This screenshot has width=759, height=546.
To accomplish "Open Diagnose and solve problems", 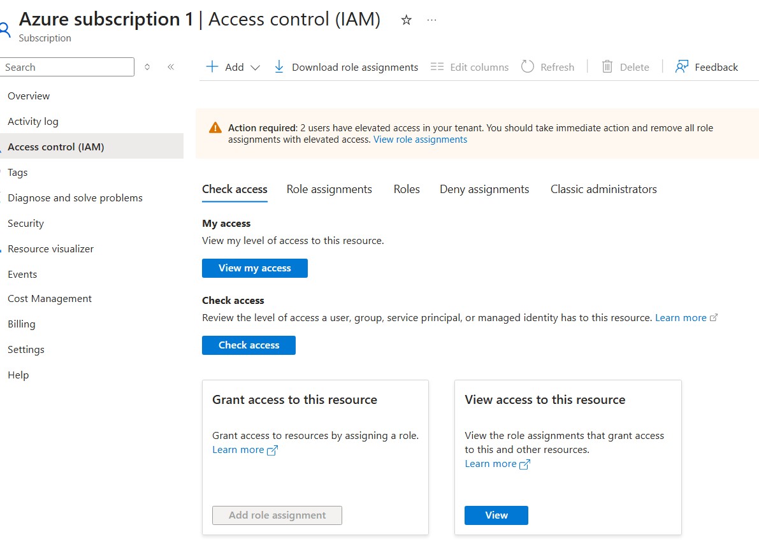I will [75, 198].
